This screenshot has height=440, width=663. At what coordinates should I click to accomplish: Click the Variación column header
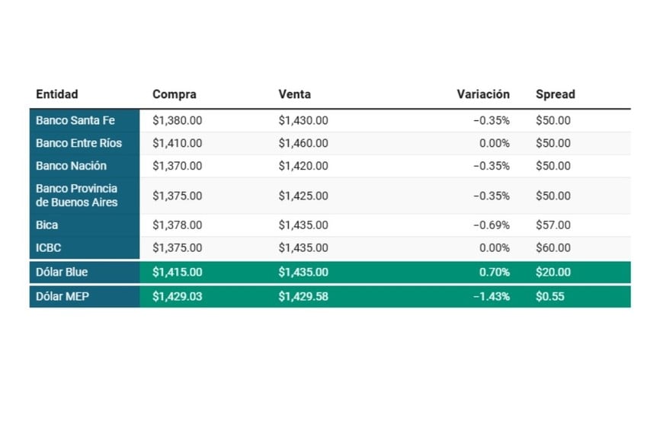[483, 94]
